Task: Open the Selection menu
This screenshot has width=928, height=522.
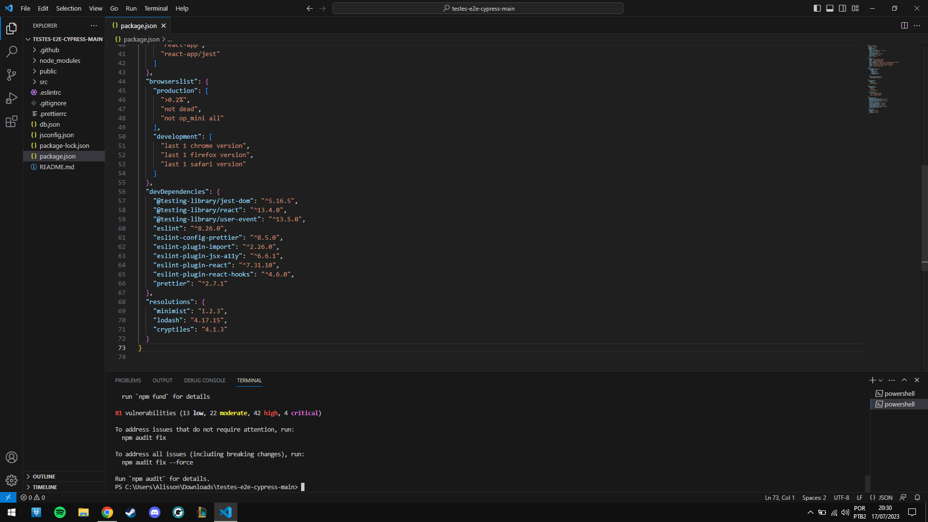Action: point(69,8)
